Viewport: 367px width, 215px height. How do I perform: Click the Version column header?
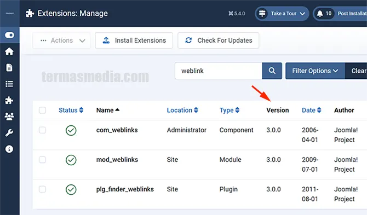pyautogui.click(x=278, y=110)
